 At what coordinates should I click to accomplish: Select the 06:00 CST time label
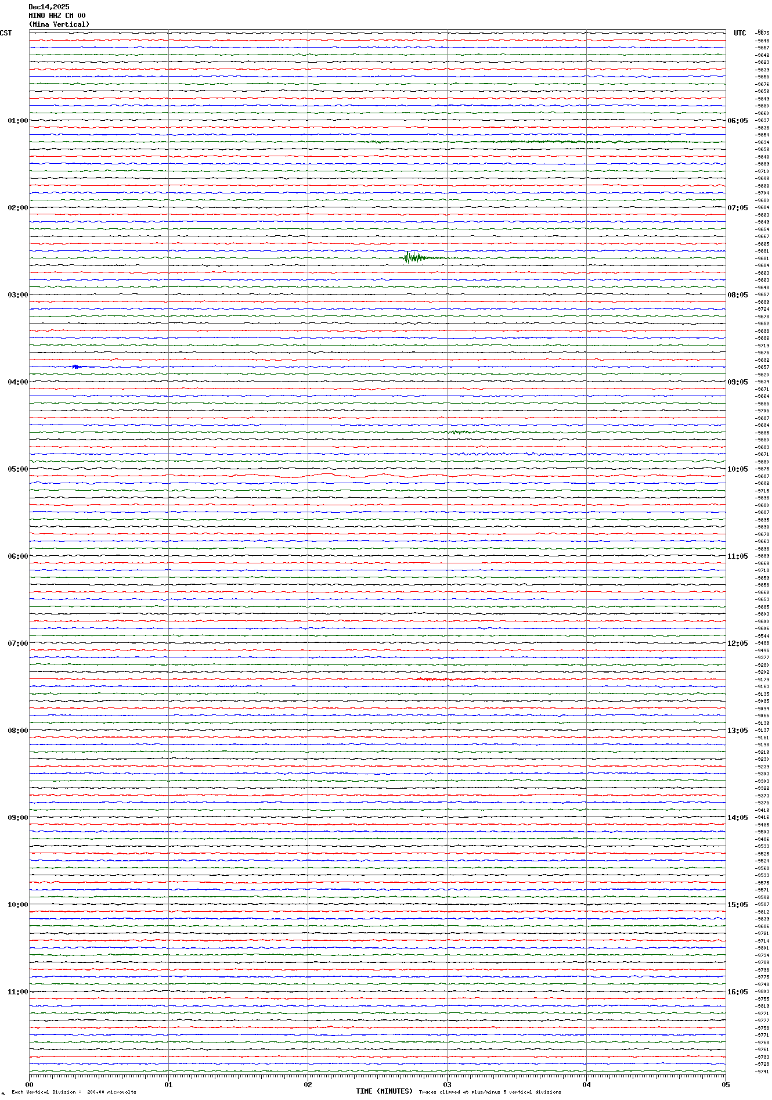(x=17, y=556)
